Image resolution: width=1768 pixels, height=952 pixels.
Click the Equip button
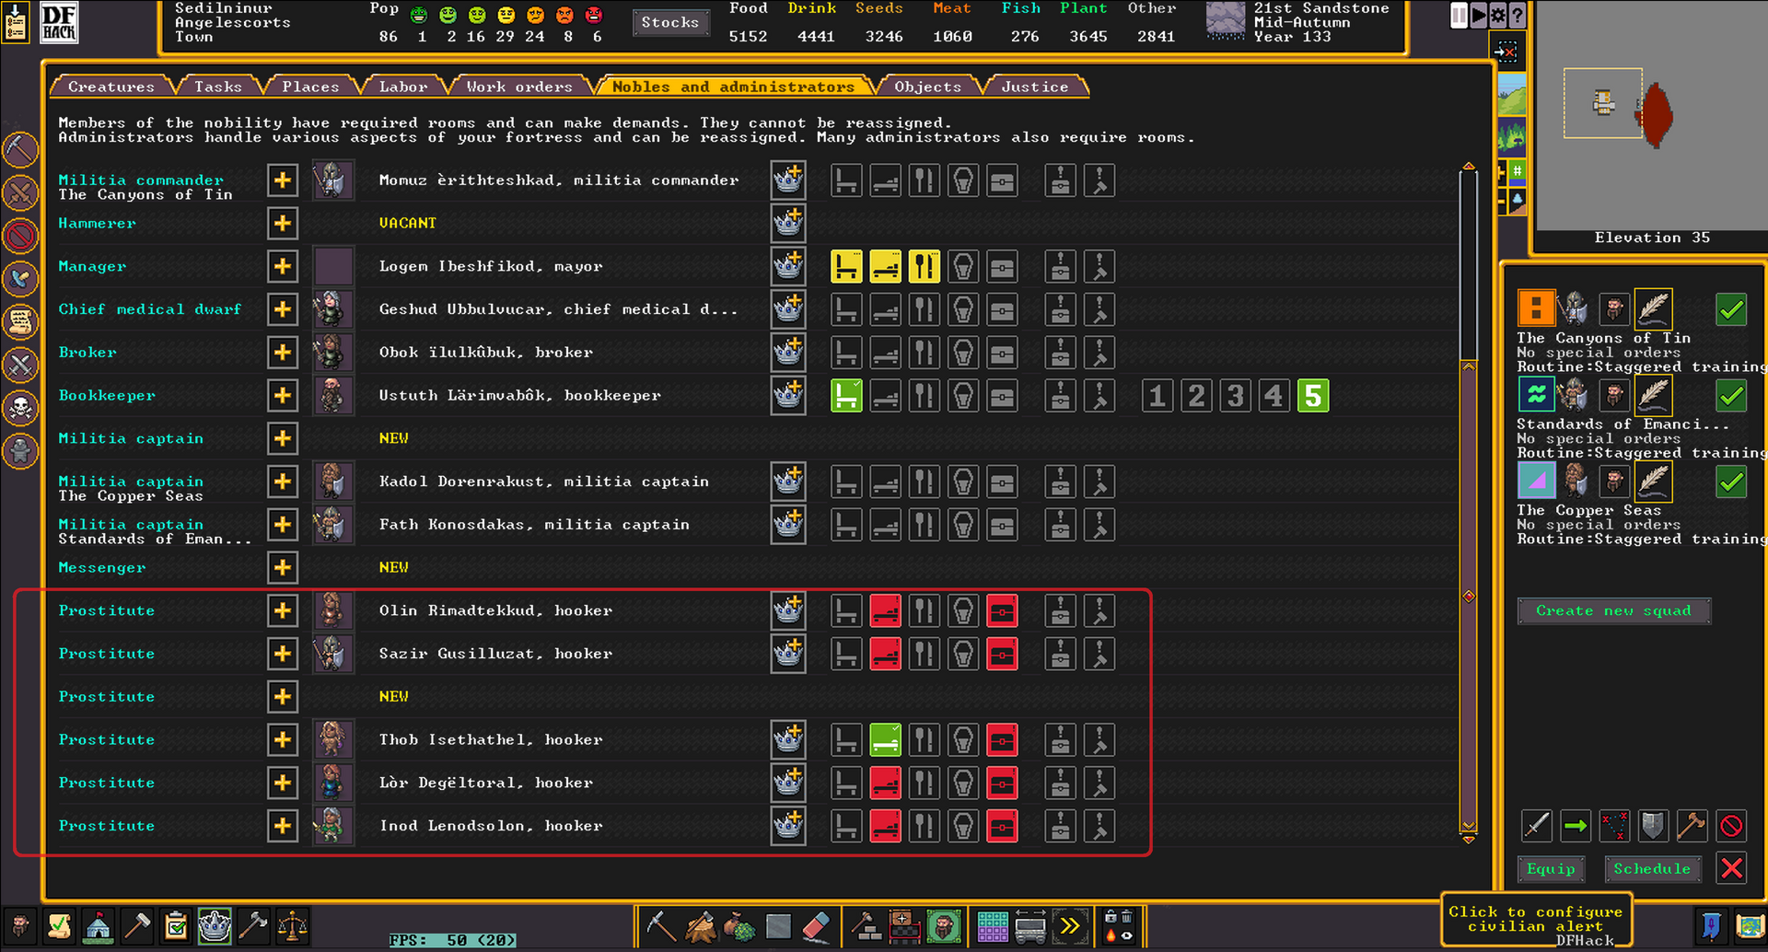click(x=1551, y=868)
